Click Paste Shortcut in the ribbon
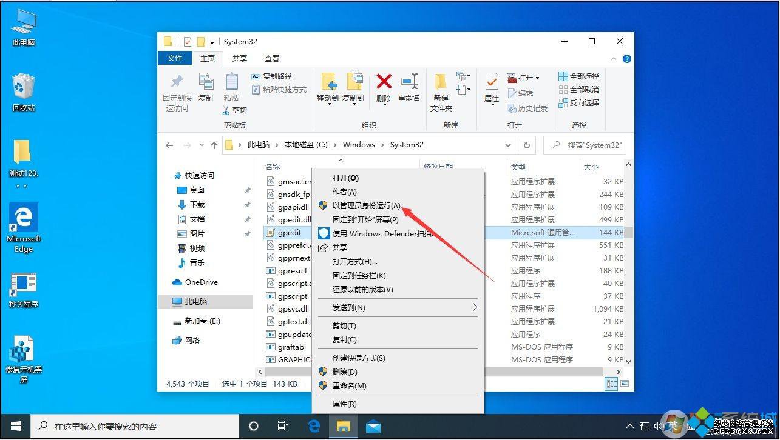This screenshot has height=440, width=780. tap(279, 90)
